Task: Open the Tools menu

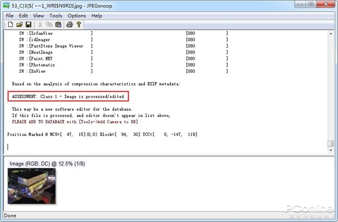Action: 56,15
